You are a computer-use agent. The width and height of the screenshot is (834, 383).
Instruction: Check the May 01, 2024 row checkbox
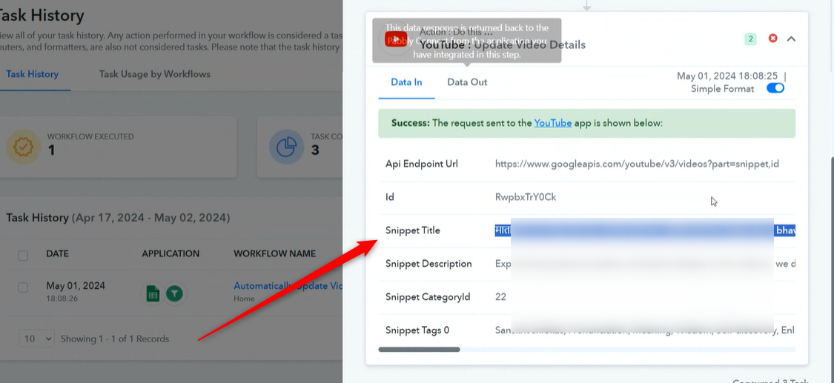click(23, 287)
